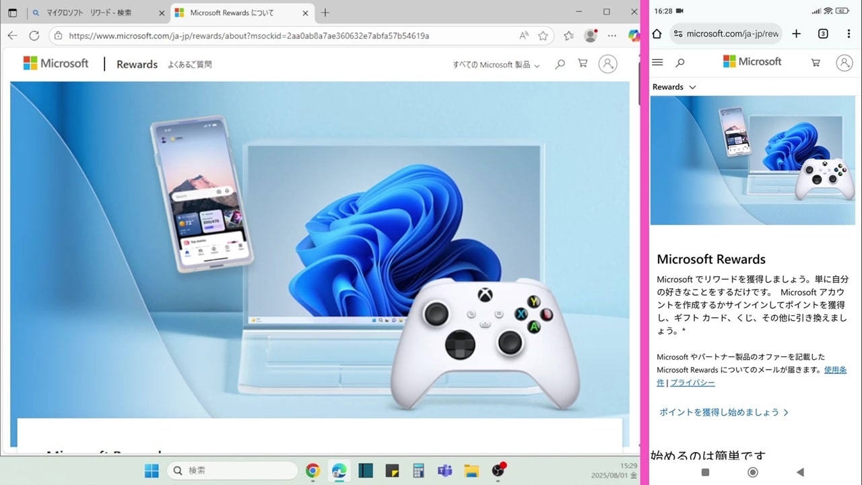This screenshot has width=862, height=485.
Task: Open File Explorer from taskbar
Action: coord(471,471)
